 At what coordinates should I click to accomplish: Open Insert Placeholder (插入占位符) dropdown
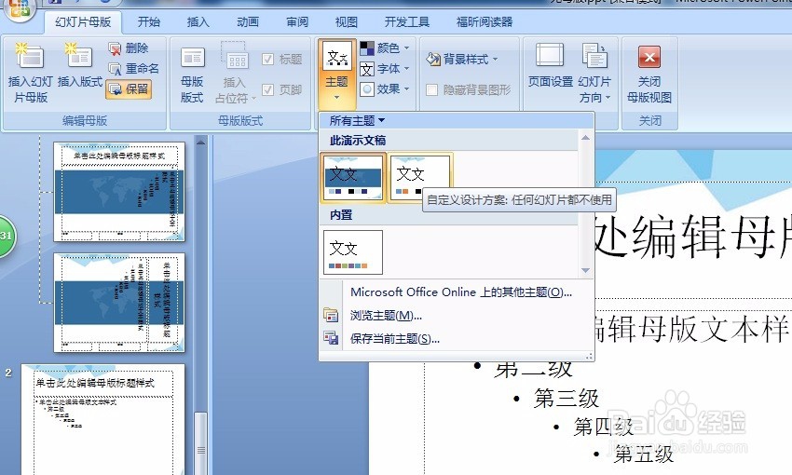point(235,74)
